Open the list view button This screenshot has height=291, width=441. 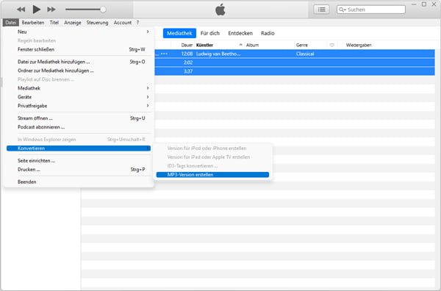[321, 10]
